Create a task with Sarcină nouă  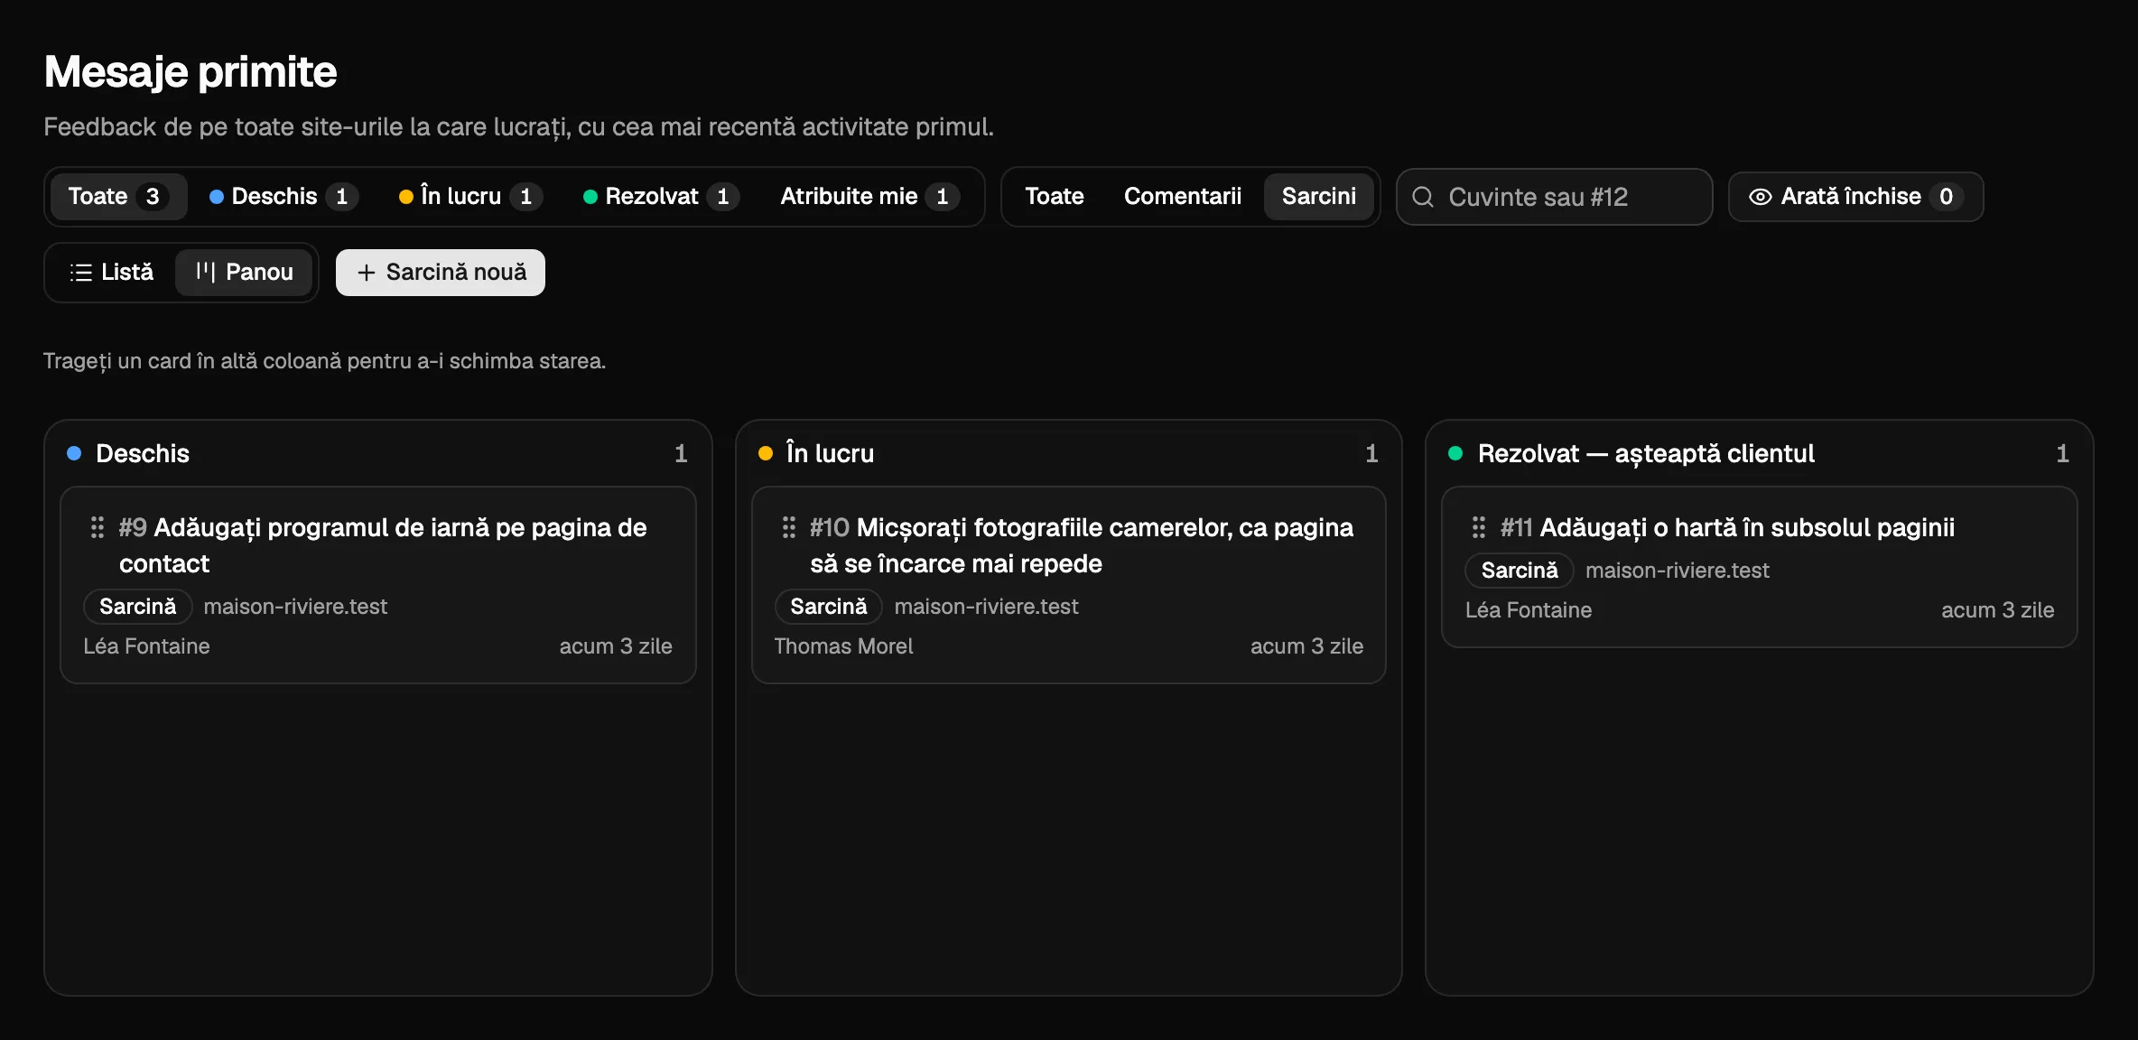pos(441,273)
